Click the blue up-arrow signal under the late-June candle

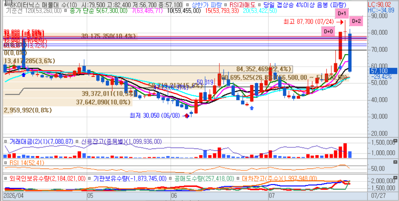252,108
